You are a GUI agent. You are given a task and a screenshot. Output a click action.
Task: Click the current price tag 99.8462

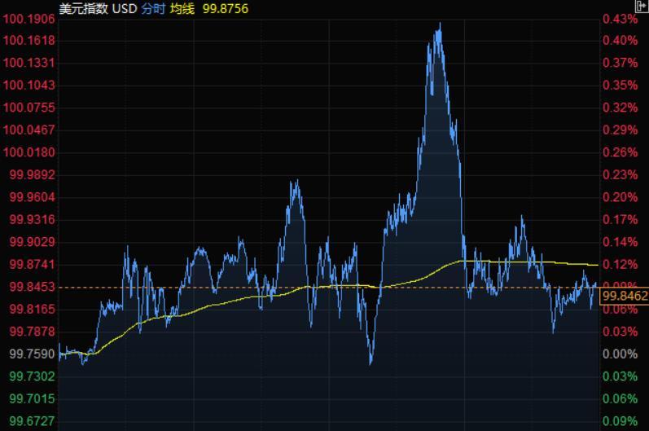625,297
